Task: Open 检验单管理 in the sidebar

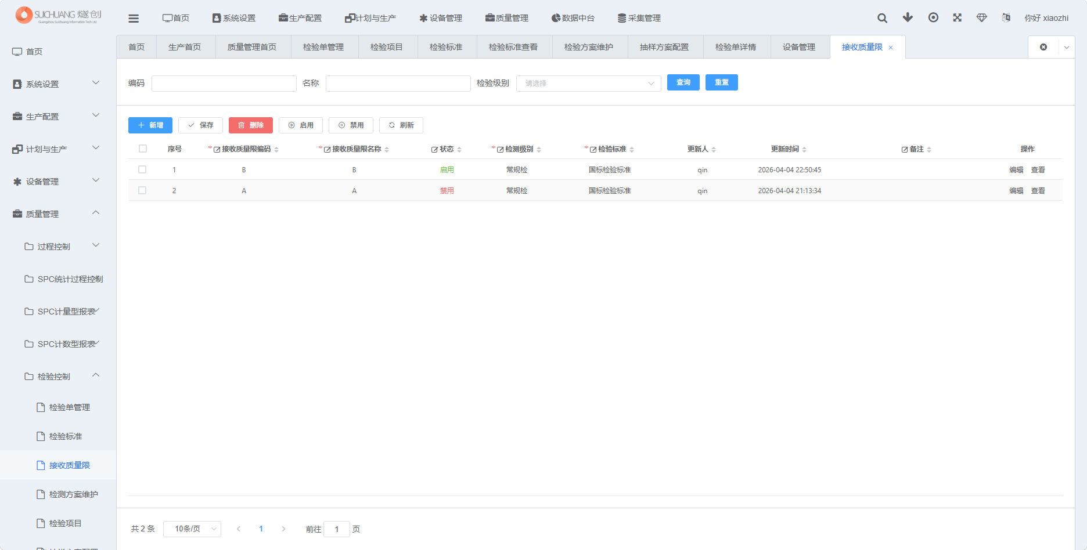Action: (58, 407)
